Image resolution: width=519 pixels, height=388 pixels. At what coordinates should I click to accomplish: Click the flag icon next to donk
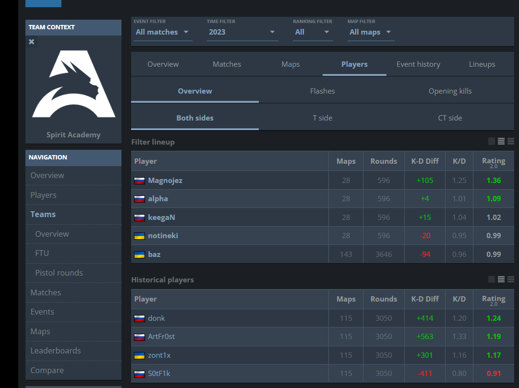click(x=139, y=318)
